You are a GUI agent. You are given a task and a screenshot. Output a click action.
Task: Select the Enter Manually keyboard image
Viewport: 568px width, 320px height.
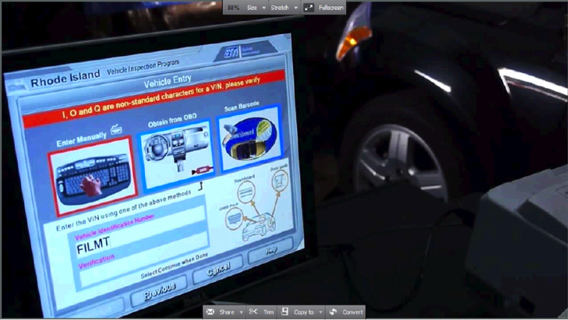[90, 178]
